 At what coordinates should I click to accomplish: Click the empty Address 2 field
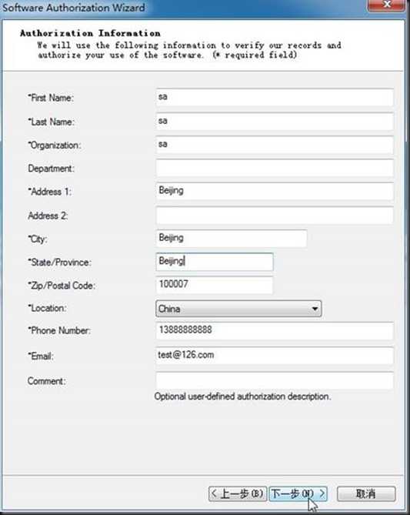(x=275, y=216)
